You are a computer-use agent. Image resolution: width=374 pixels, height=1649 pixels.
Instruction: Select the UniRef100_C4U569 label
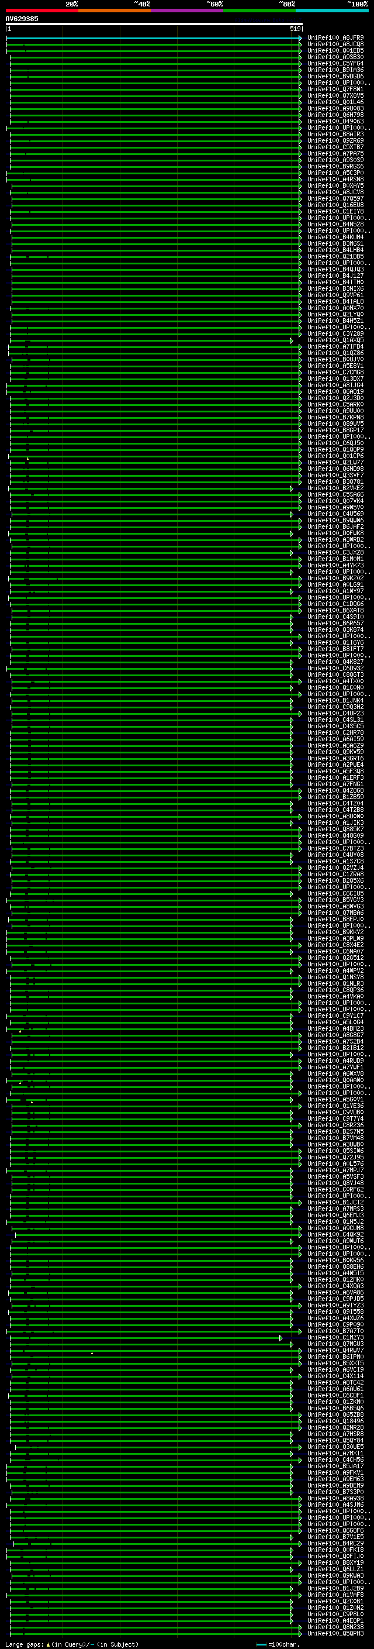tap(335, 514)
